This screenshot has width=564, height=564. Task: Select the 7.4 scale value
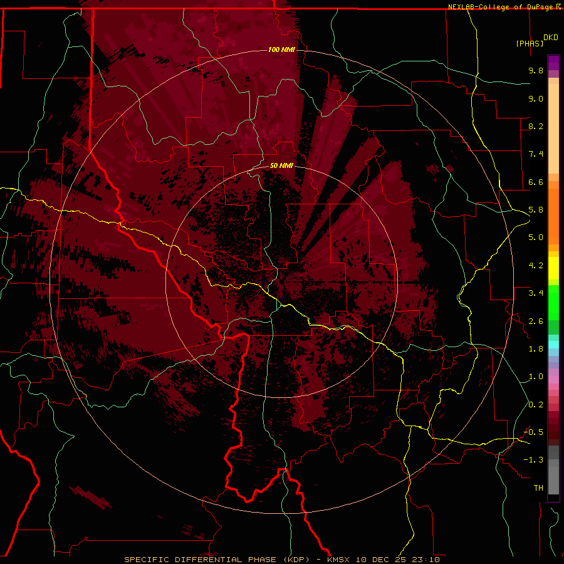point(536,154)
